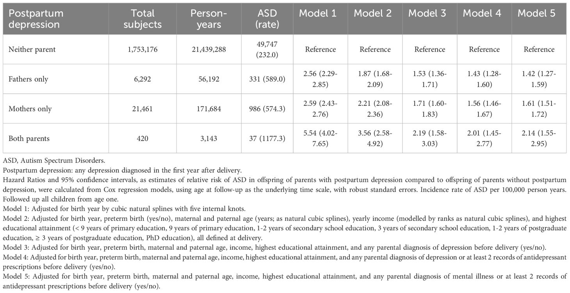Click the 'ASD, Autism Spectrum Disorders' footnote
Image resolution: width=570 pixels, height=293 pixels.
tap(51, 160)
